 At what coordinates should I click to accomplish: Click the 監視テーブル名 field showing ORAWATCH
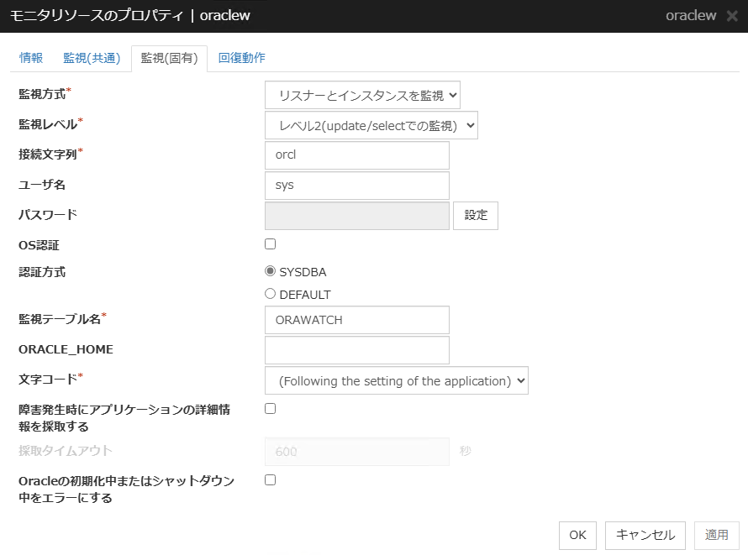click(x=356, y=320)
